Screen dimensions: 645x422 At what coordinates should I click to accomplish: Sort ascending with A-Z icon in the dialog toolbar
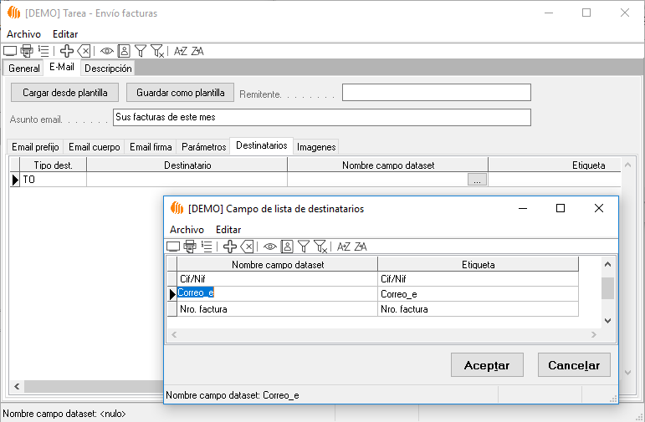(x=344, y=247)
